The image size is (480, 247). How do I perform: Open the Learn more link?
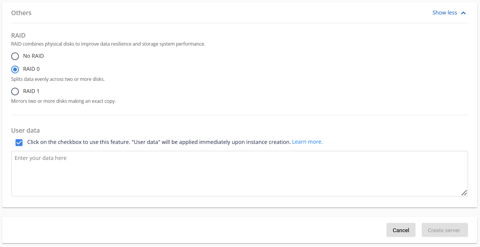click(x=307, y=142)
